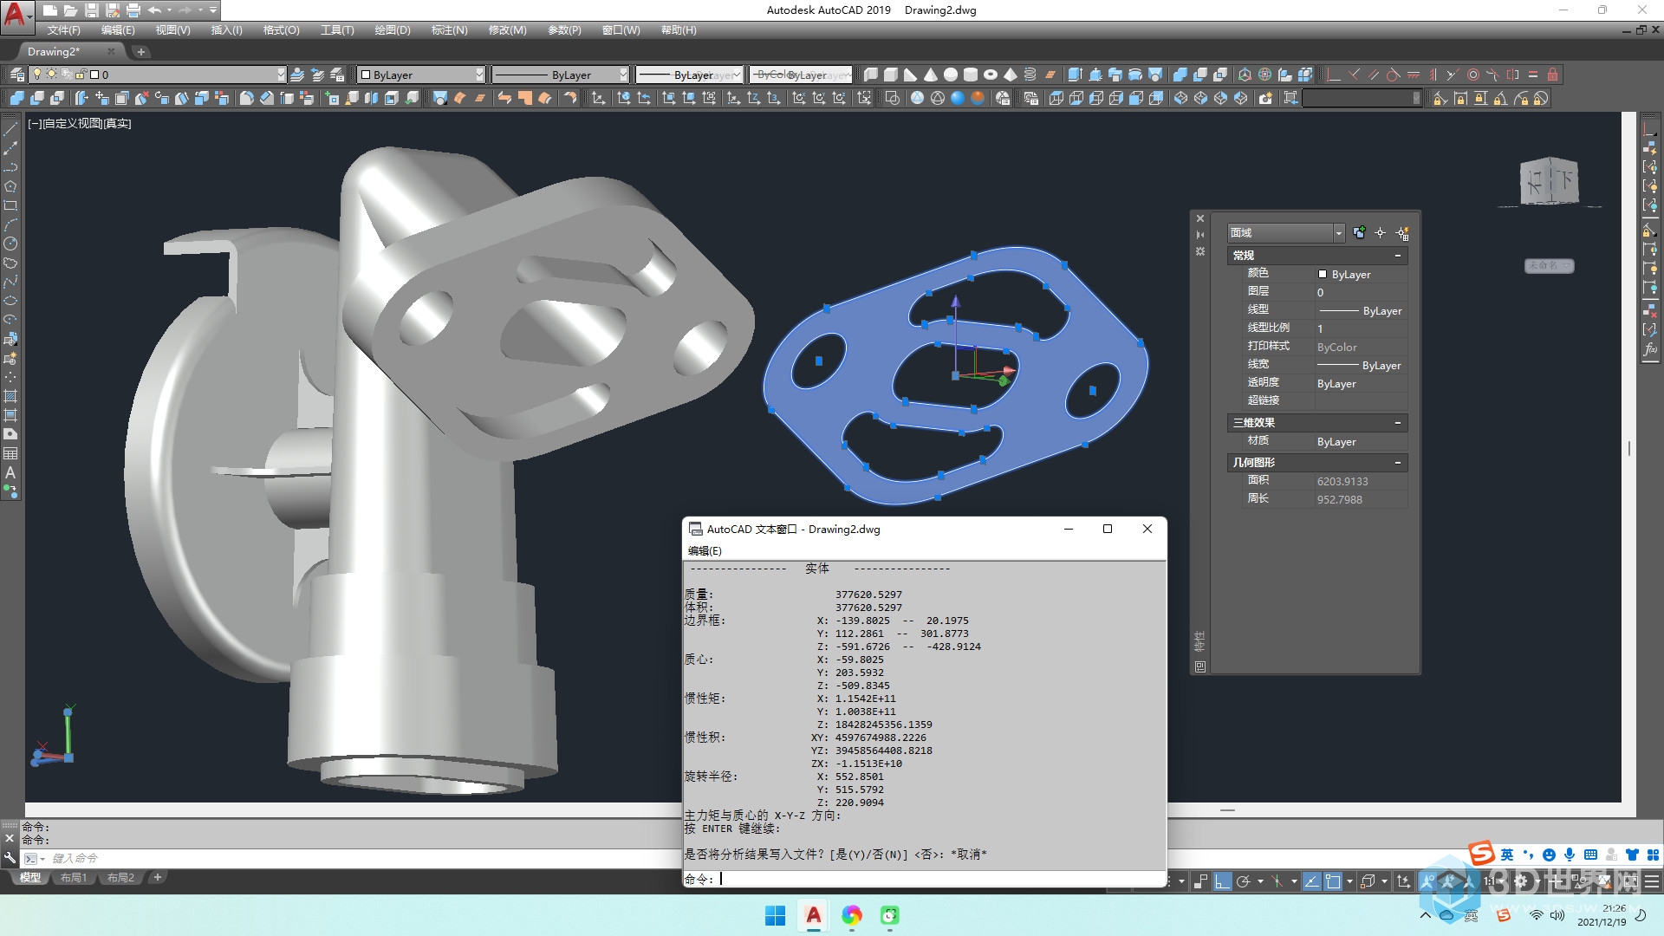
Task: Open the 修改(M) menu
Action: tap(507, 29)
